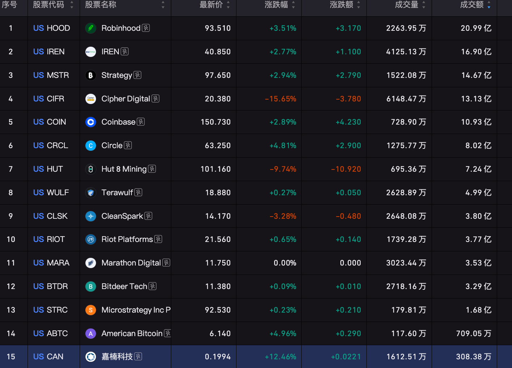Click Coinbase's latest price 150.730
The height and width of the screenshot is (368, 512).
[216, 122]
